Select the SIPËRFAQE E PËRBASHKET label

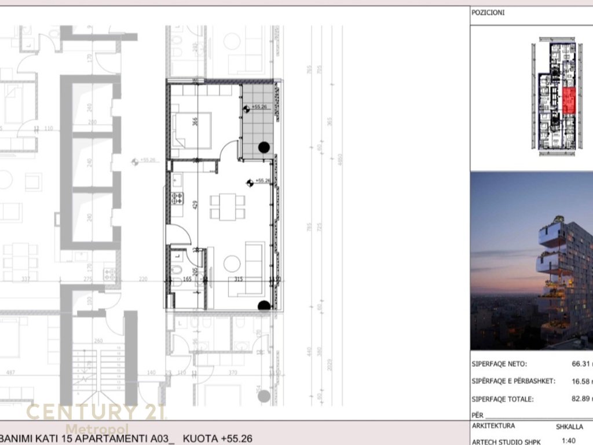click(x=513, y=381)
